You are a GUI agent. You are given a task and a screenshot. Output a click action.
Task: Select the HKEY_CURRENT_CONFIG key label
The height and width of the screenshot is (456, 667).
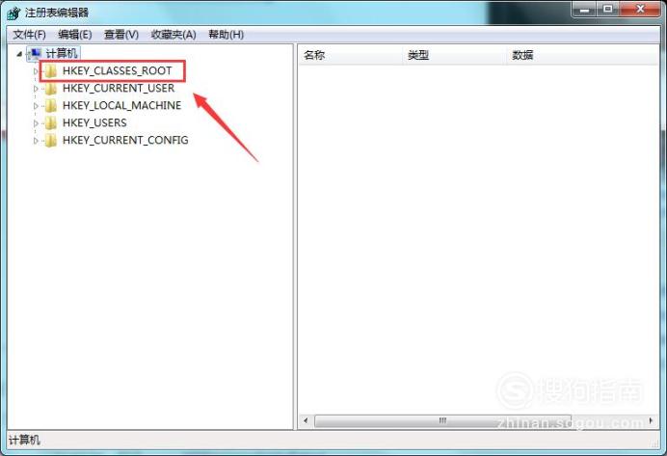point(125,140)
